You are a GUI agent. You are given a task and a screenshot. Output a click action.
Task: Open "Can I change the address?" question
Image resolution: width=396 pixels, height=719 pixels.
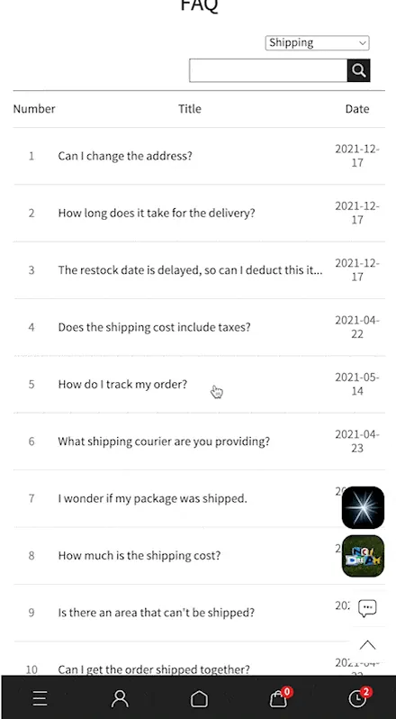click(x=125, y=156)
